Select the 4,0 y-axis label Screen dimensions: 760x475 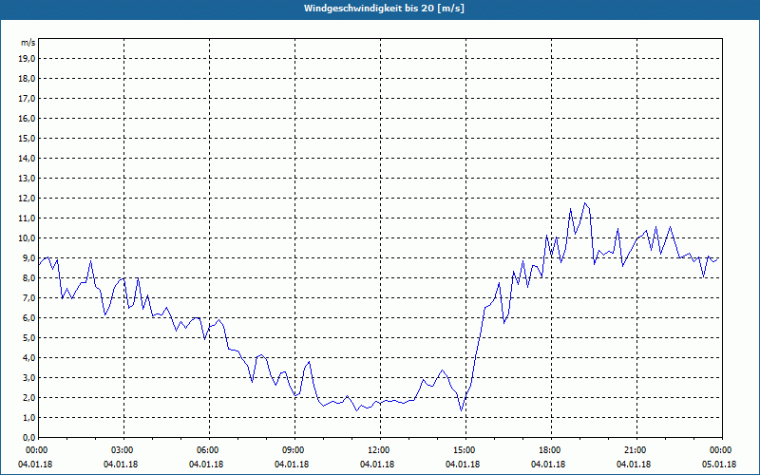pos(28,358)
